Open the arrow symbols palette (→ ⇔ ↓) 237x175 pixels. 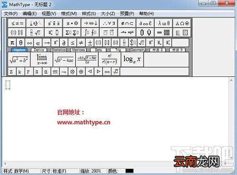(91, 23)
